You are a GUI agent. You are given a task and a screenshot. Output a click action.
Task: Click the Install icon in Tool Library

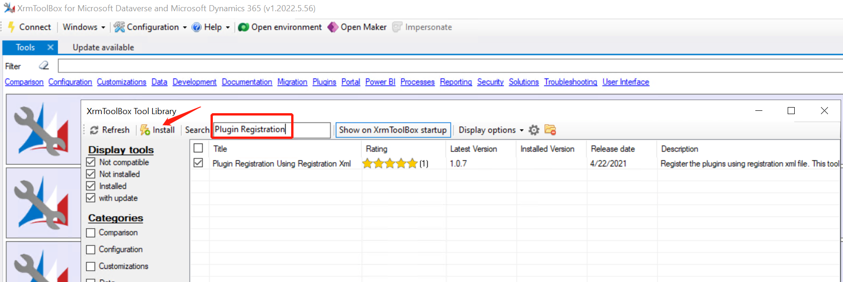145,130
